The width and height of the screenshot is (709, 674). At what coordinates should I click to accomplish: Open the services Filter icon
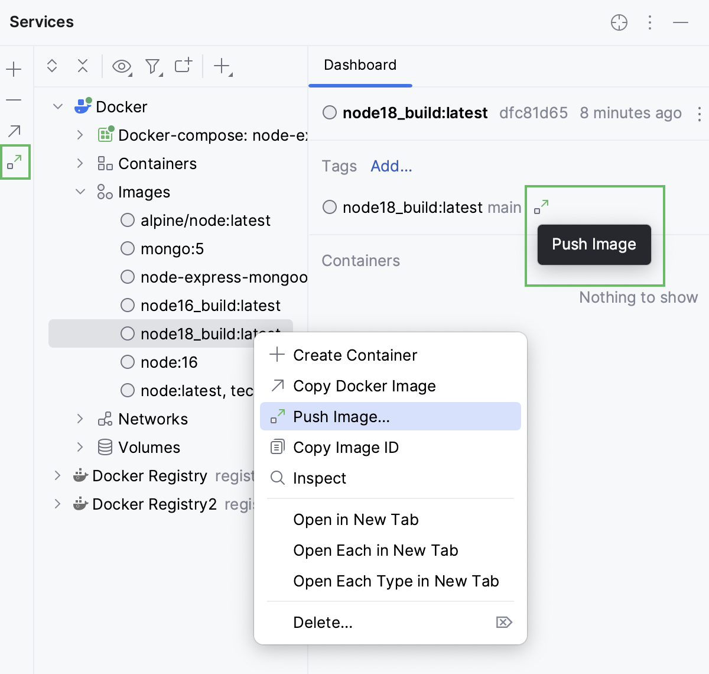point(152,66)
